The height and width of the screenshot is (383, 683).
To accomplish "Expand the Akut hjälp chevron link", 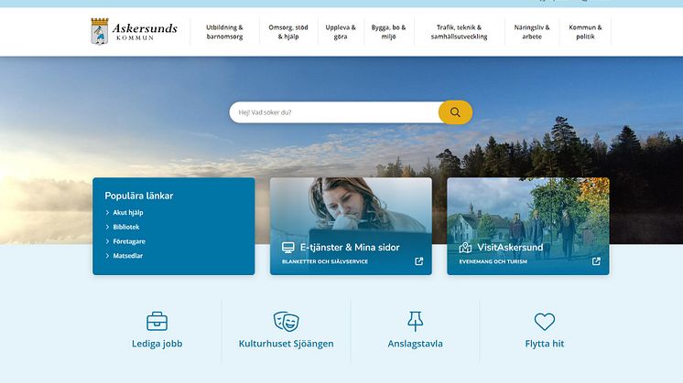I will pos(107,213).
